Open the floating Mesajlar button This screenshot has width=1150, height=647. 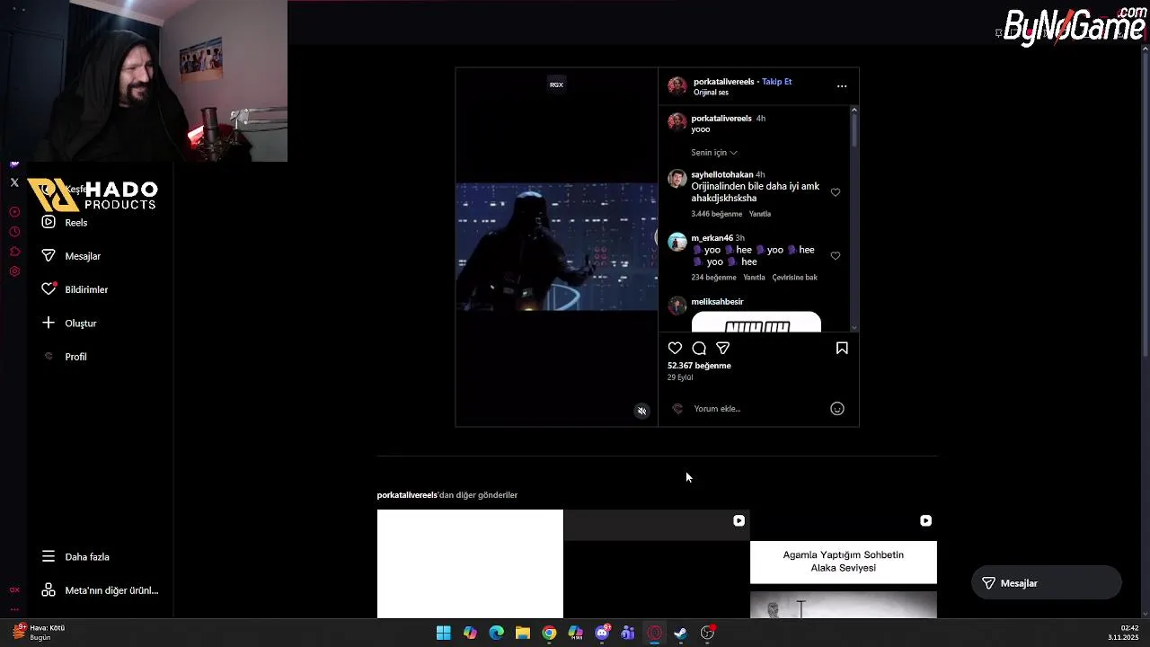[x=1047, y=583]
